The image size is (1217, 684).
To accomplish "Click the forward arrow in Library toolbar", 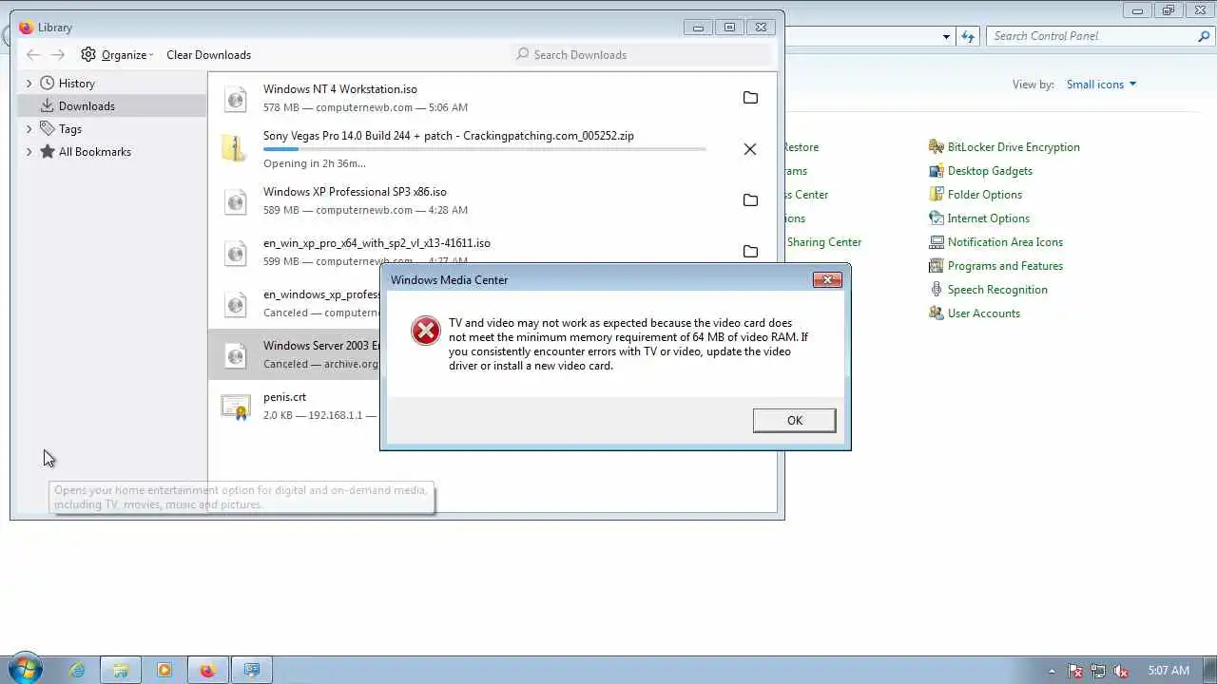I will [x=58, y=55].
